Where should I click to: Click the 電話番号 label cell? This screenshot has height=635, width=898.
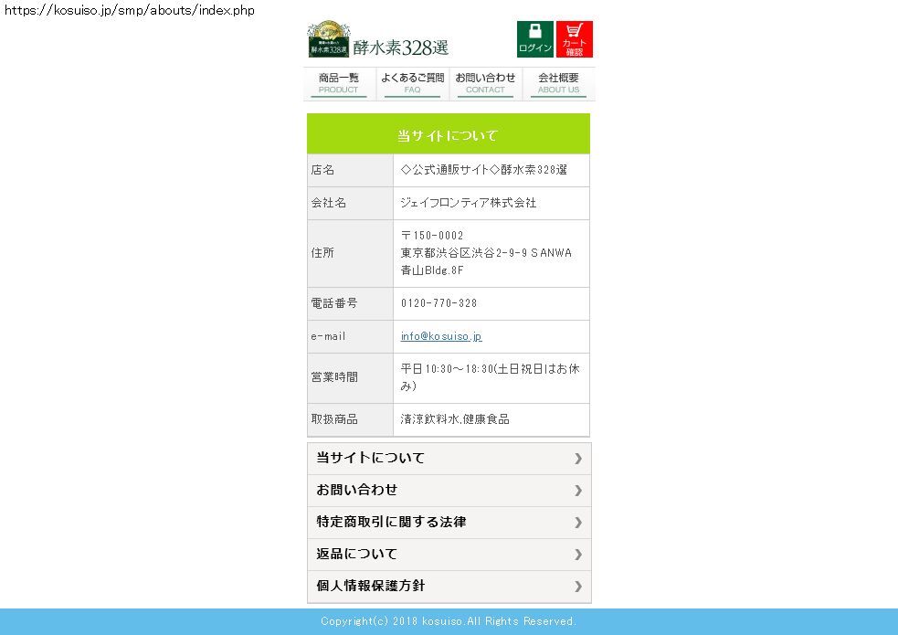350,303
